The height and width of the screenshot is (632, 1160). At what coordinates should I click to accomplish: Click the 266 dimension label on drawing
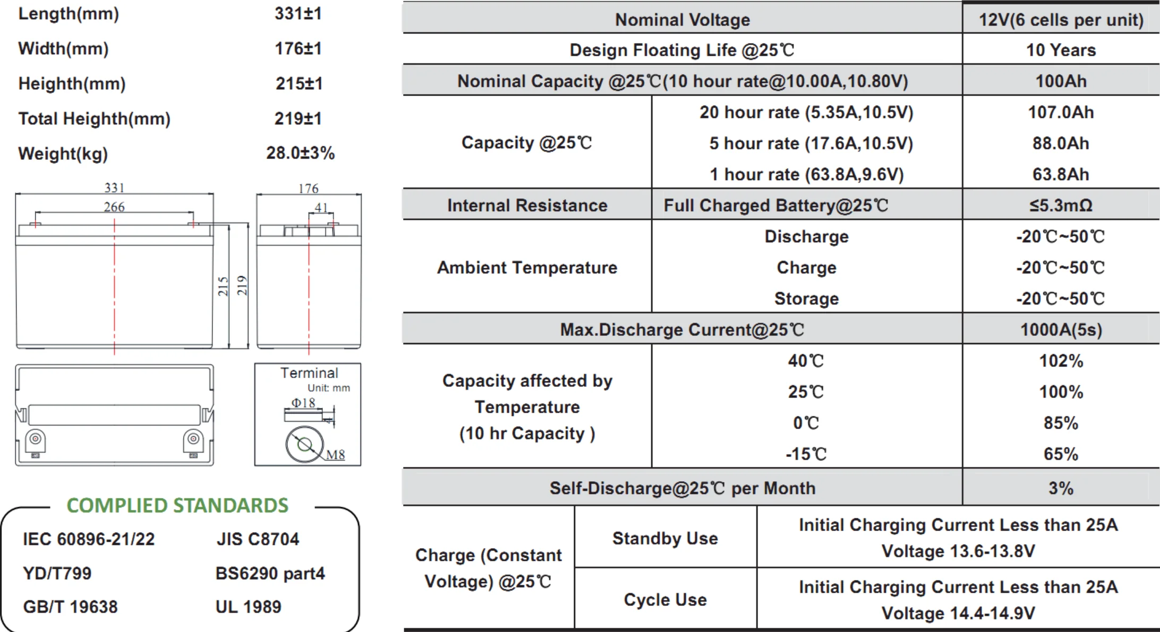(x=114, y=207)
